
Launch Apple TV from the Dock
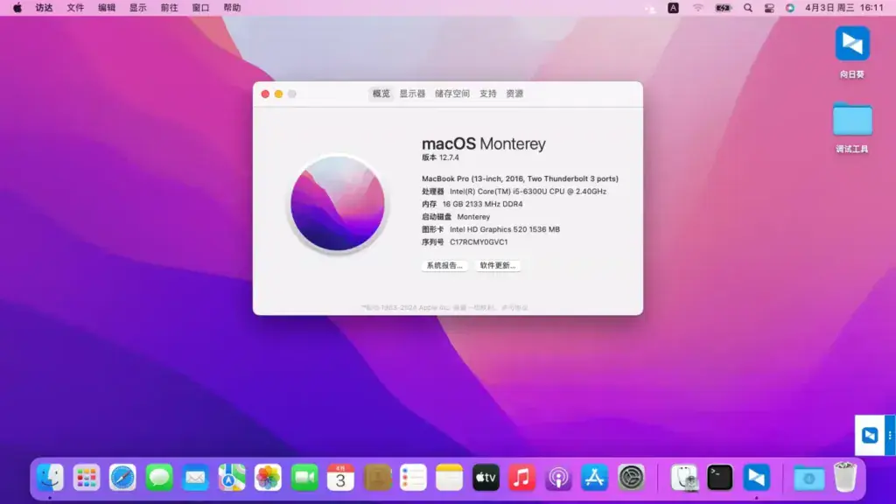[x=486, y=477]
